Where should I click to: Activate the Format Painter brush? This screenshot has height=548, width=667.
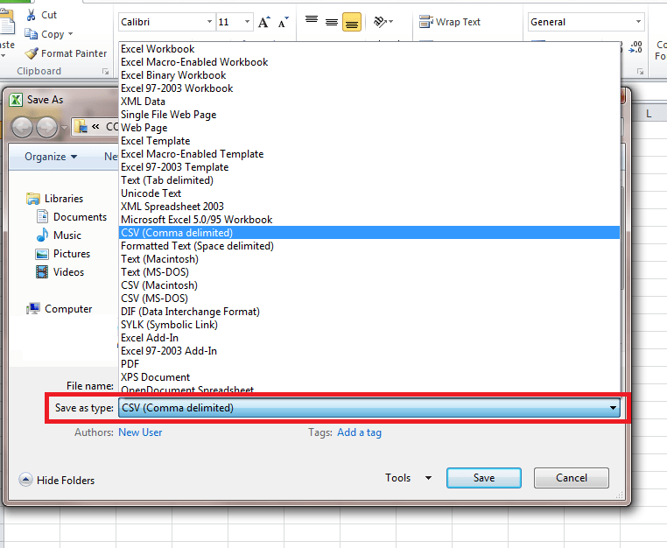[x=31, y=53]
